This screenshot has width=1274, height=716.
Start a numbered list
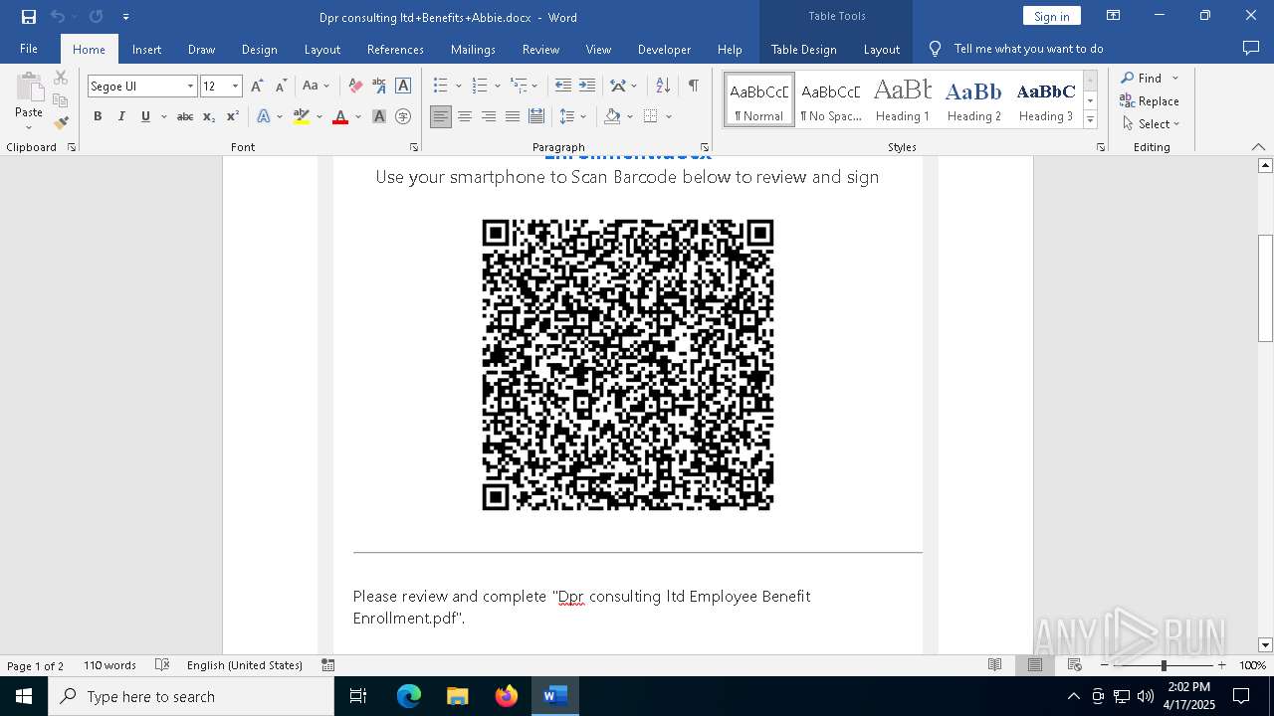point(480,87)
